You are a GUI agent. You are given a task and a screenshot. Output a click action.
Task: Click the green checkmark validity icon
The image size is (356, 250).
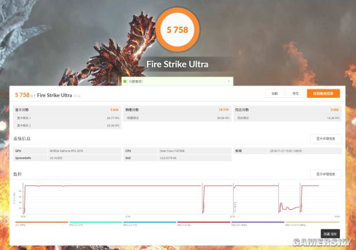(x=125, y=81)
